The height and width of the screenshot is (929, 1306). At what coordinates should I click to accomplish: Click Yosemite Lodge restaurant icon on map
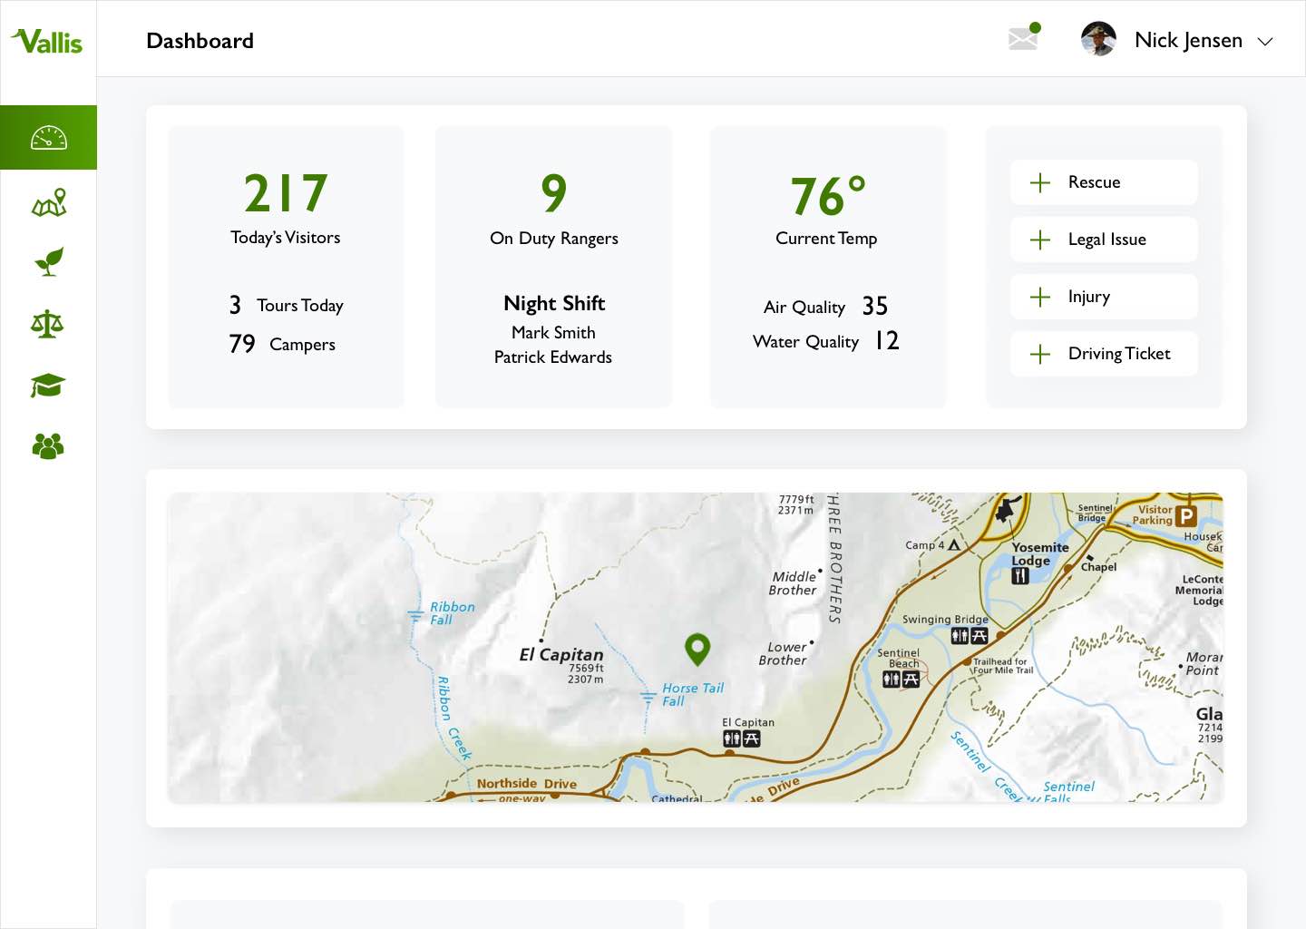pyautogui.click(x=1020, y=575)
